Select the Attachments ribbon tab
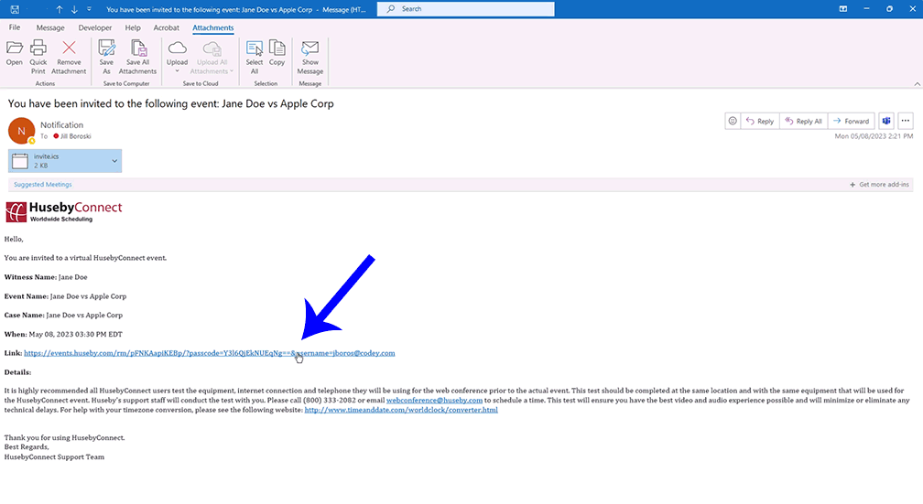This screenshot has width=923, height=504. (213, 27)
